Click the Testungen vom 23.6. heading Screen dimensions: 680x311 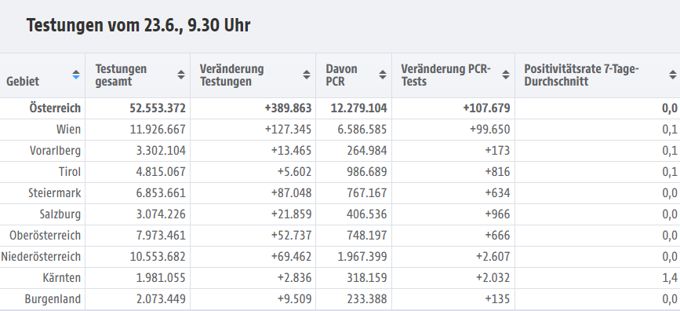[x=138, y=26]
